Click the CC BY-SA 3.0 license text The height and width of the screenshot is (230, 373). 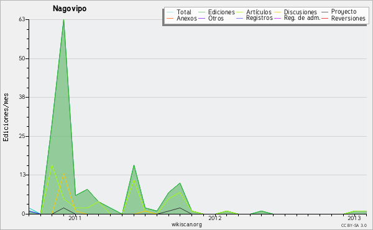pyautogui.click(x=354, y=226)
